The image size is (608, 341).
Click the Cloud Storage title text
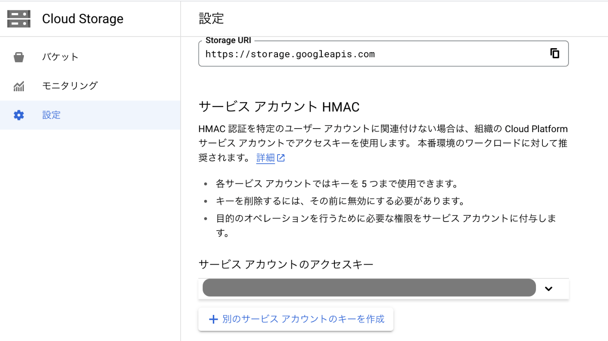point(83,19)
